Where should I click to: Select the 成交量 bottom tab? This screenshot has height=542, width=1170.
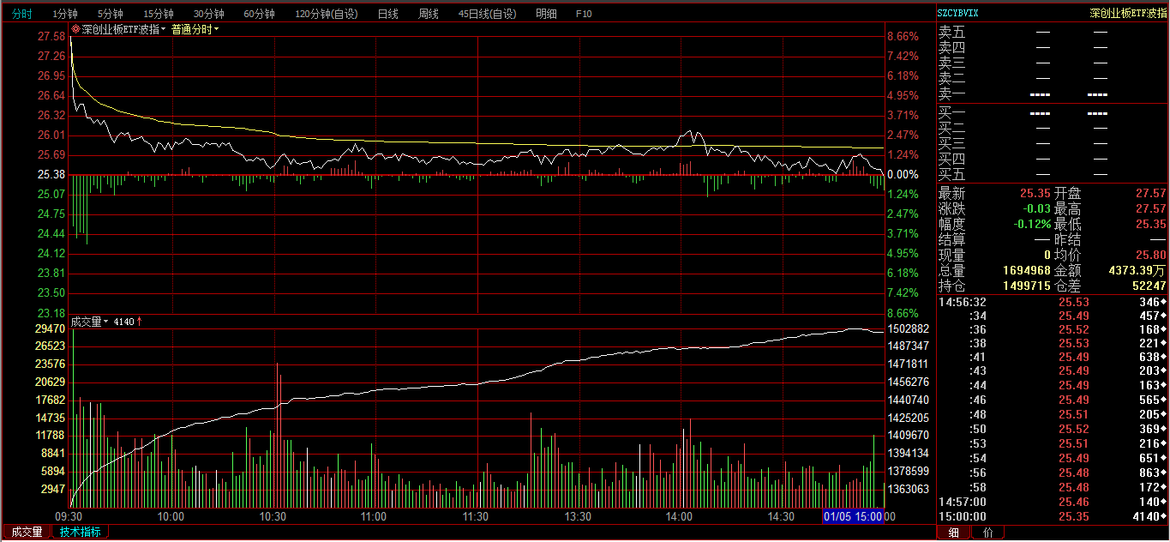click(x=26, y=532)
